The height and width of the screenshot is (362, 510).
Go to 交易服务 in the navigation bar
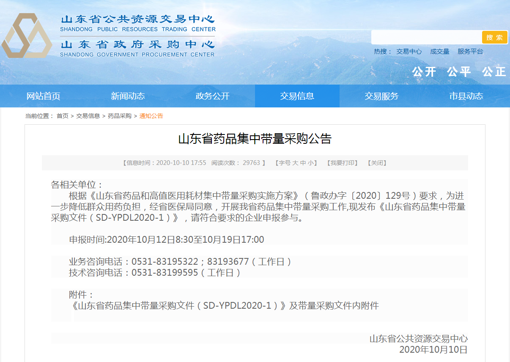[381, 96]
